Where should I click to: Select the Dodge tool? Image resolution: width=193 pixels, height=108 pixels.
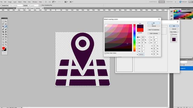(x=6, y=37)
